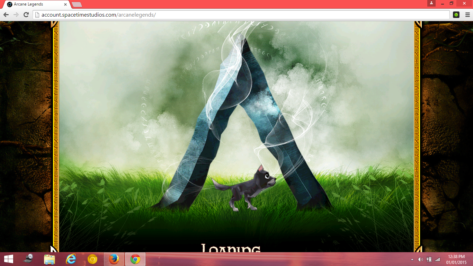
Task: Open the Chrome menu (three lines)
Action: pyautogui.click(x=467, y=15)
